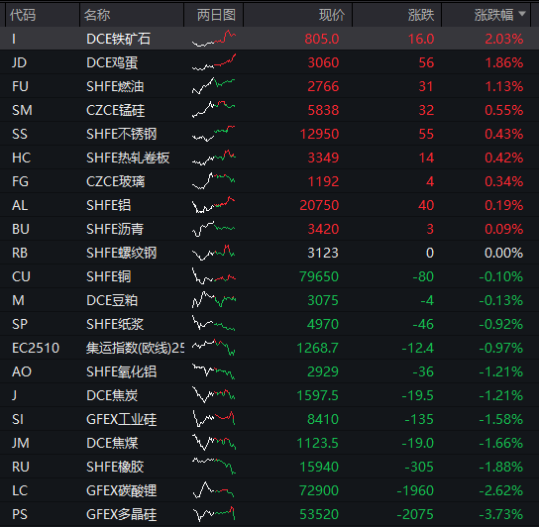Open the GFEX多晶硅 mini trend chart
Viewport: 539px width, 527px height.
pyautogui.click(x=214, y=514)
